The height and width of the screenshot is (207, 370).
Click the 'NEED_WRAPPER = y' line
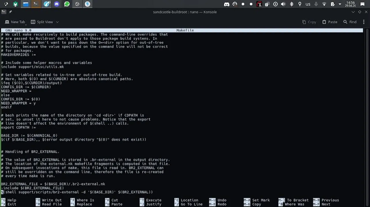(x=18, y=103)
